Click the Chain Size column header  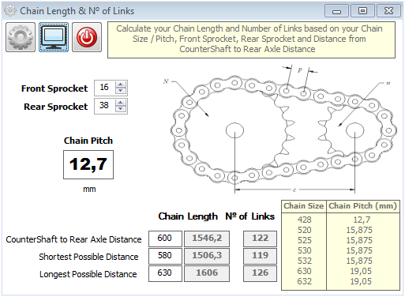[x=304, y=206]
